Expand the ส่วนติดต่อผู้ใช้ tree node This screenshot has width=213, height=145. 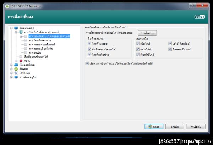coord(11,77)
